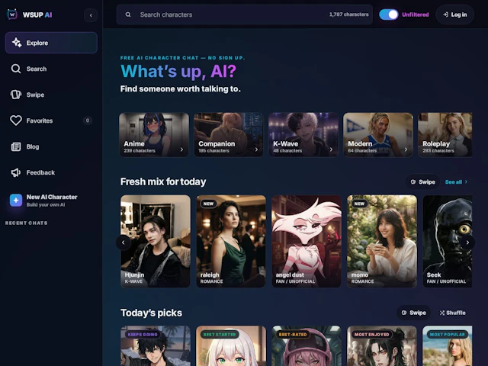Click the magnifier icon in search bar
This screenshot has height=366, width=488.
[128, 14]
